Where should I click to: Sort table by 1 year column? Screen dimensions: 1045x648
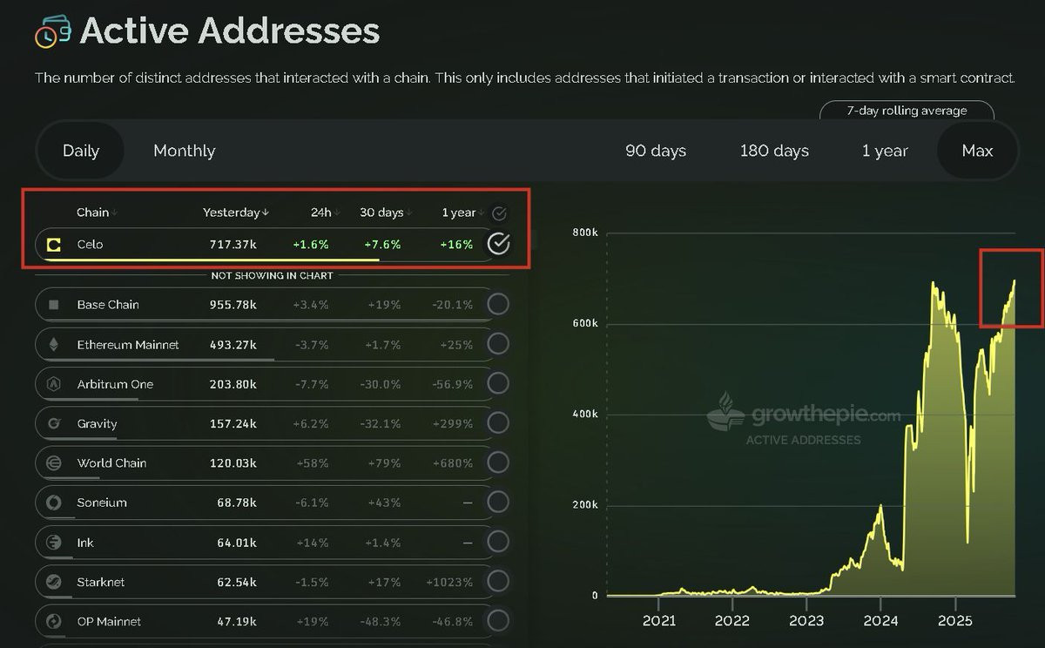(x=462, y=213)
